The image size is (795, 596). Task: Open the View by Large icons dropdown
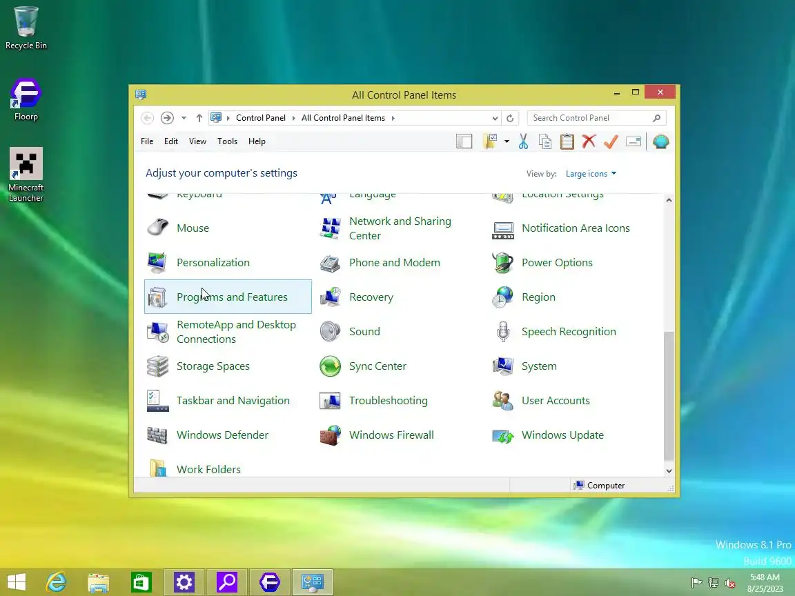591,174
